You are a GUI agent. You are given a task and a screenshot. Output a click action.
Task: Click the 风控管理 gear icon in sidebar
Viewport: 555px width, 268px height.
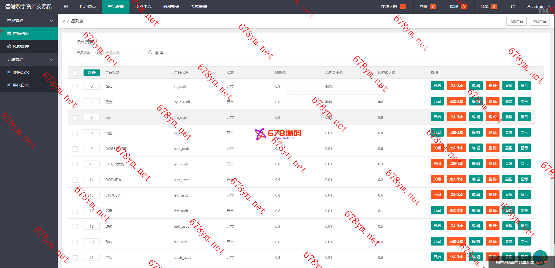pos(9,46)
